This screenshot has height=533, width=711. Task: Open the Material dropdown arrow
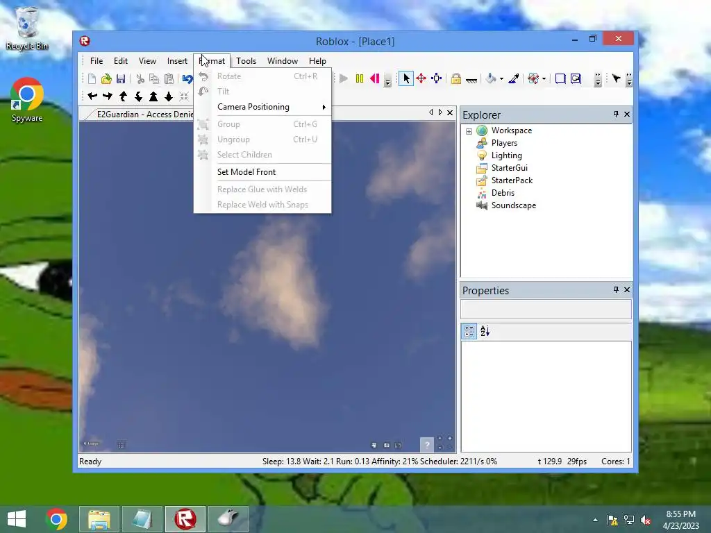[x=544, y=79]
